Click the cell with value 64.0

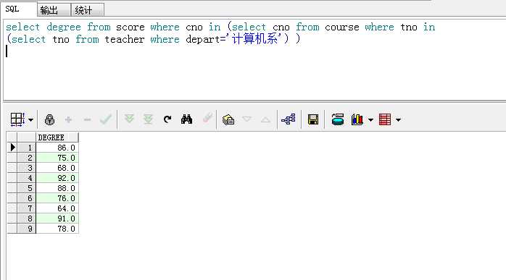57,208
